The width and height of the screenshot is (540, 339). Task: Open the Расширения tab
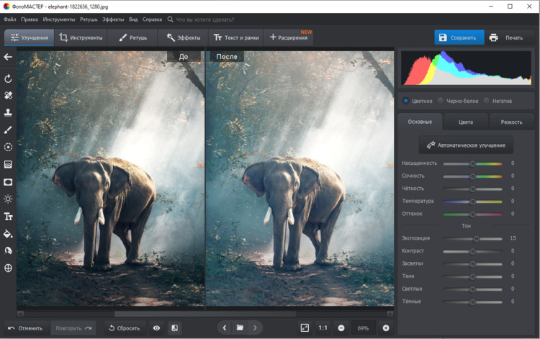tap(288, 37)
